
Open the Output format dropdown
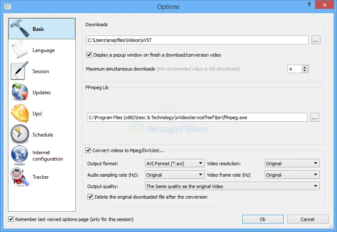pyautogui.click(x=175, y=164)
